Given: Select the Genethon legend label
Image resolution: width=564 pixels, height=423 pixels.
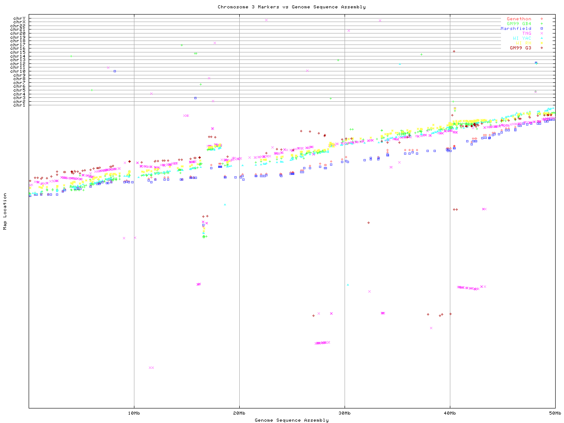Looking at the screenshot, I should pyautogui.click(x=519, y=19).
